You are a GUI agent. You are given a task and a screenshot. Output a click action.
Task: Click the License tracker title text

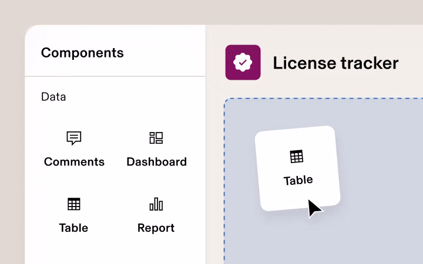point(335,63)
